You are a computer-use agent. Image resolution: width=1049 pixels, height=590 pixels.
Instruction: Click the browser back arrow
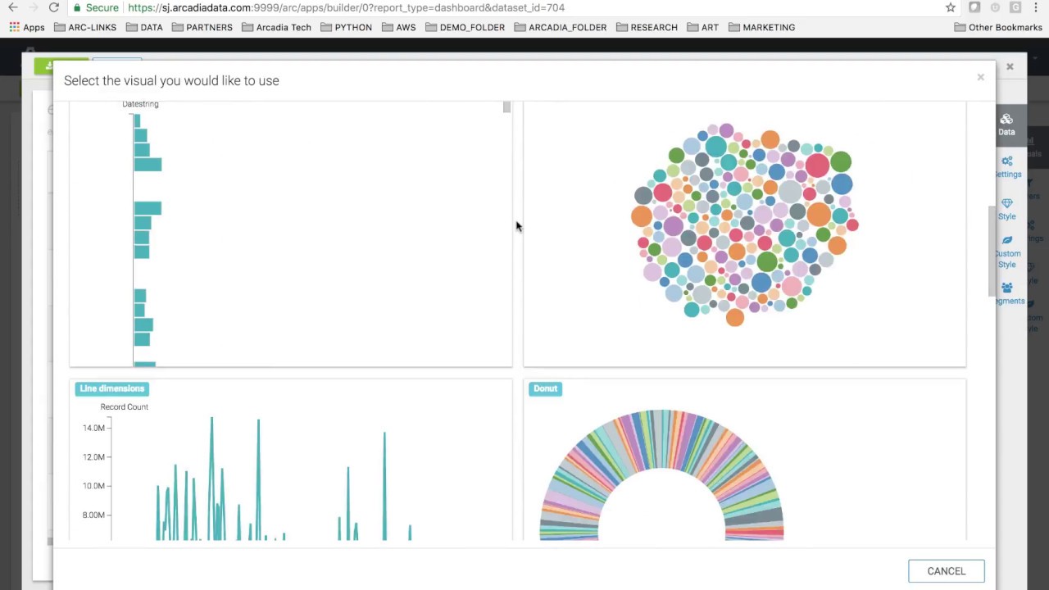coord(13,7)
